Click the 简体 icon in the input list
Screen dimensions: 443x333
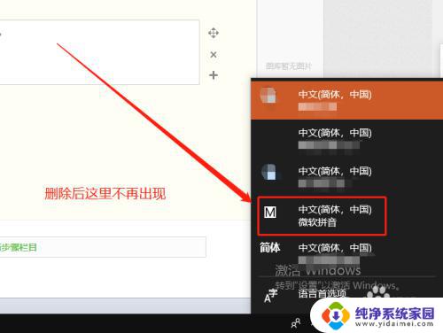(x=269, y=247)
